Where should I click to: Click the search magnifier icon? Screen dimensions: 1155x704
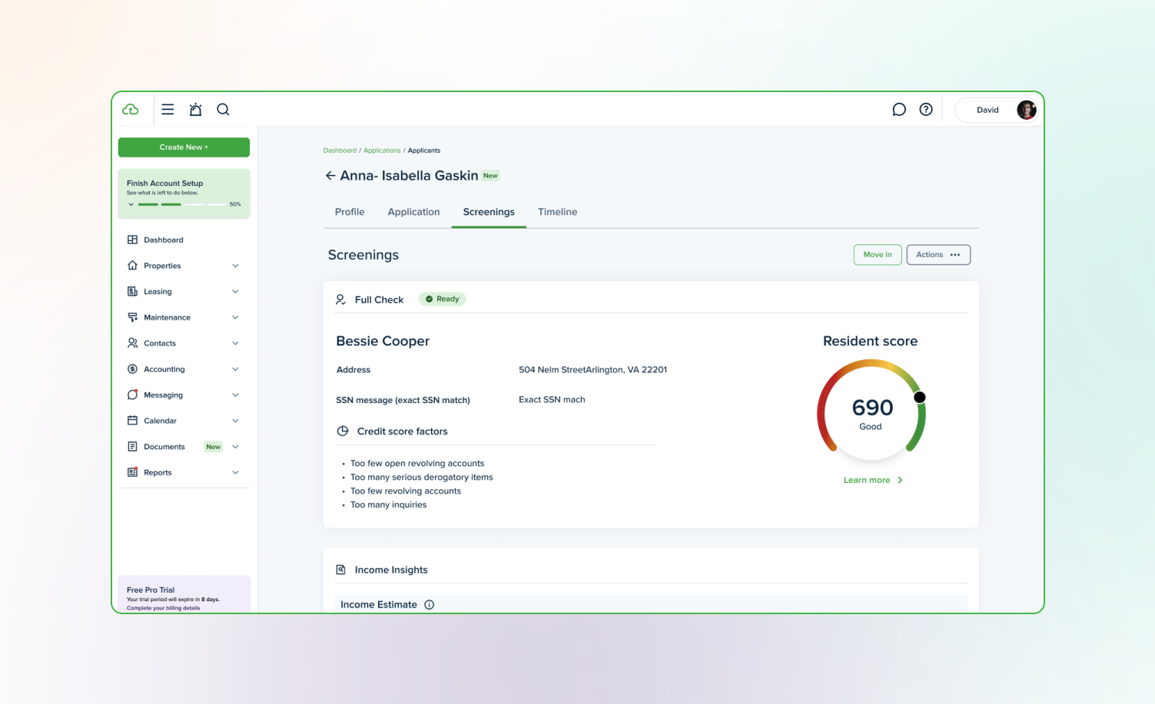(223, 110)
